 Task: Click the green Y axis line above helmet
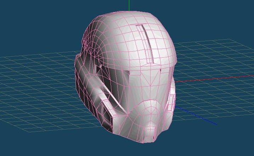129,5
